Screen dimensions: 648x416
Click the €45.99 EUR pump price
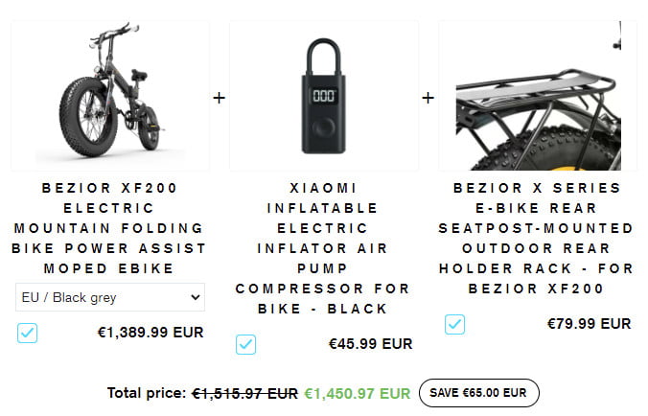pyautogui.click(x=371, y=344)
